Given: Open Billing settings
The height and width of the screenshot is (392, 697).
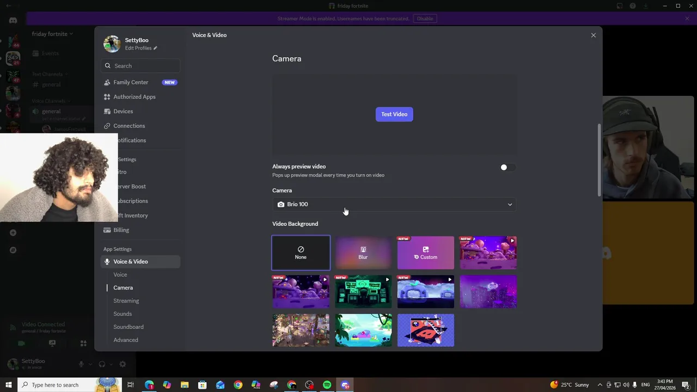Looking at the screenshot, I should (140, 230).
